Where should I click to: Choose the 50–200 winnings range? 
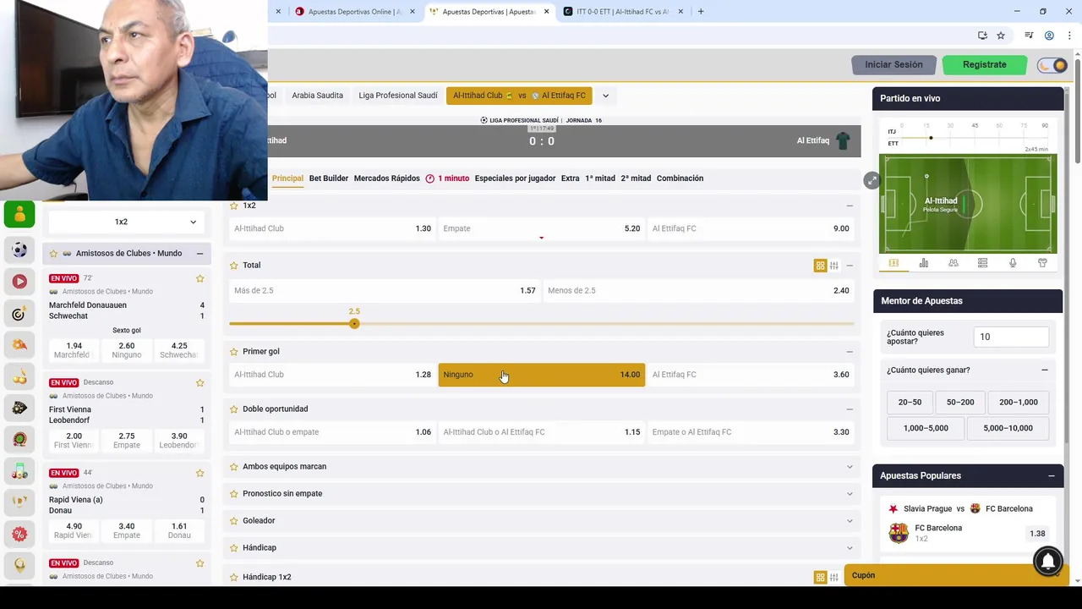click(960, 403)
